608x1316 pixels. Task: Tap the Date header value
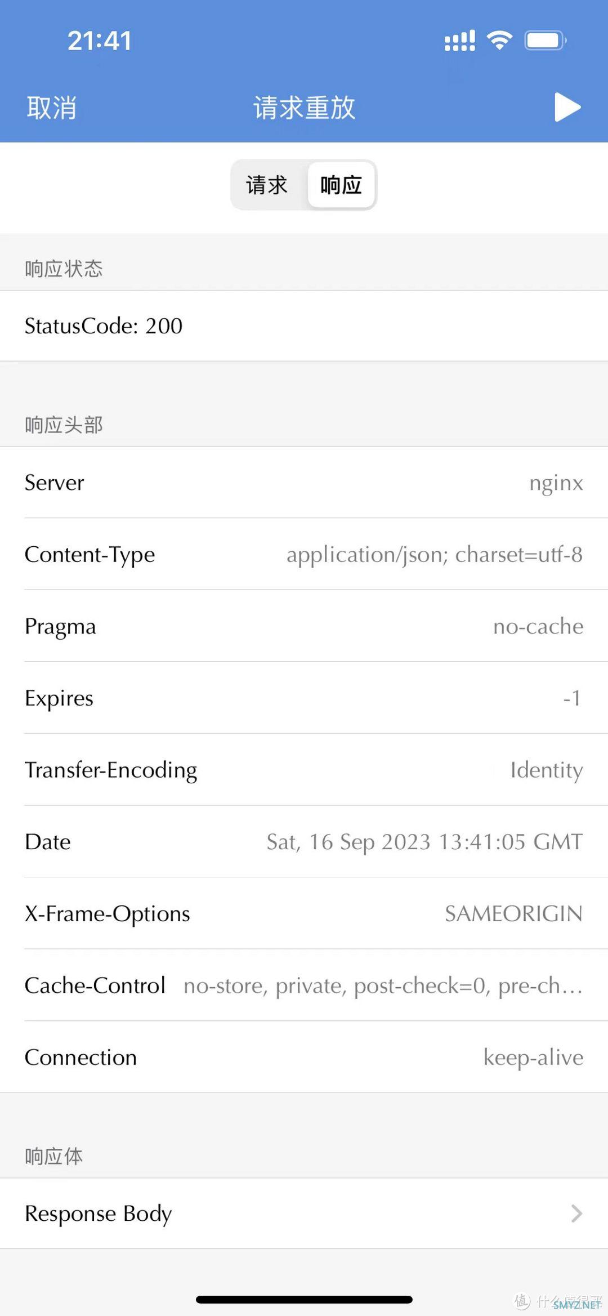[424, 842]
